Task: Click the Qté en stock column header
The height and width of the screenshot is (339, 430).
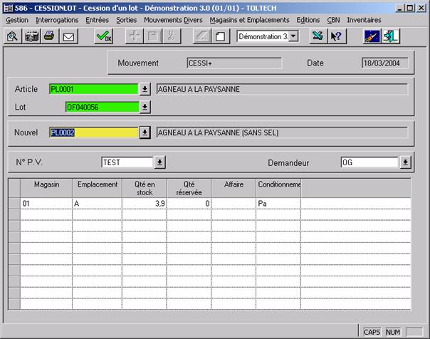Action: coord(144,188)
